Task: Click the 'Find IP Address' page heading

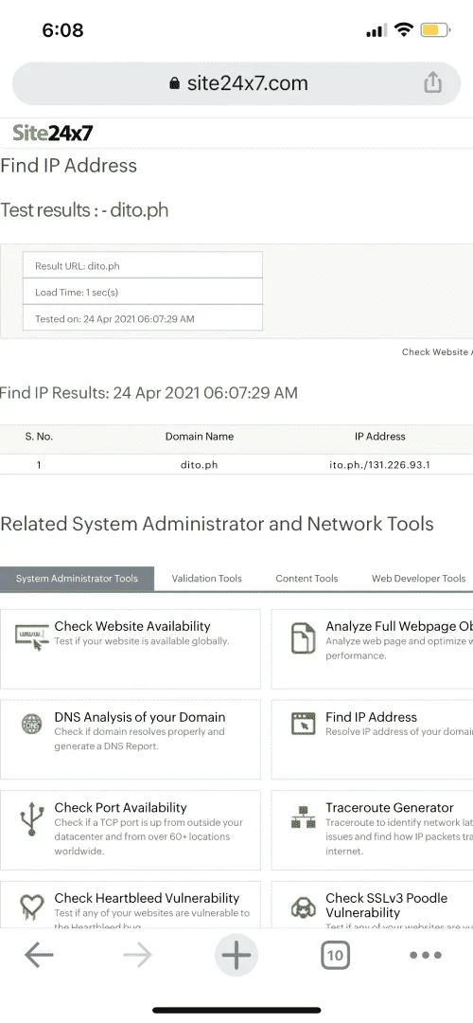Action: click(68, 166)
